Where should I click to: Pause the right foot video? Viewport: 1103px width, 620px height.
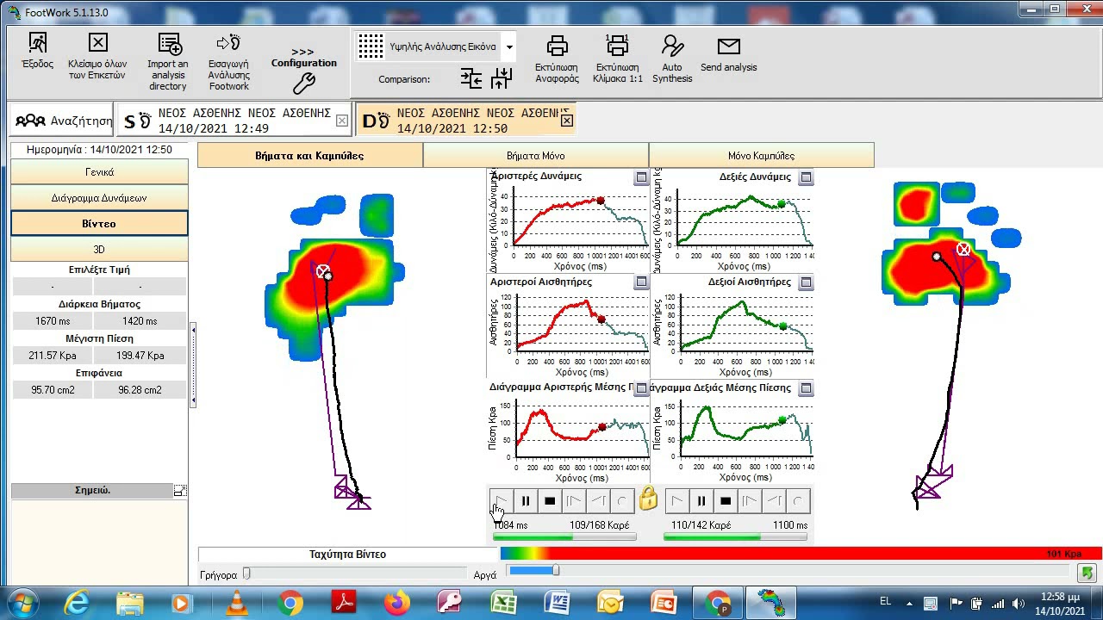701,501
